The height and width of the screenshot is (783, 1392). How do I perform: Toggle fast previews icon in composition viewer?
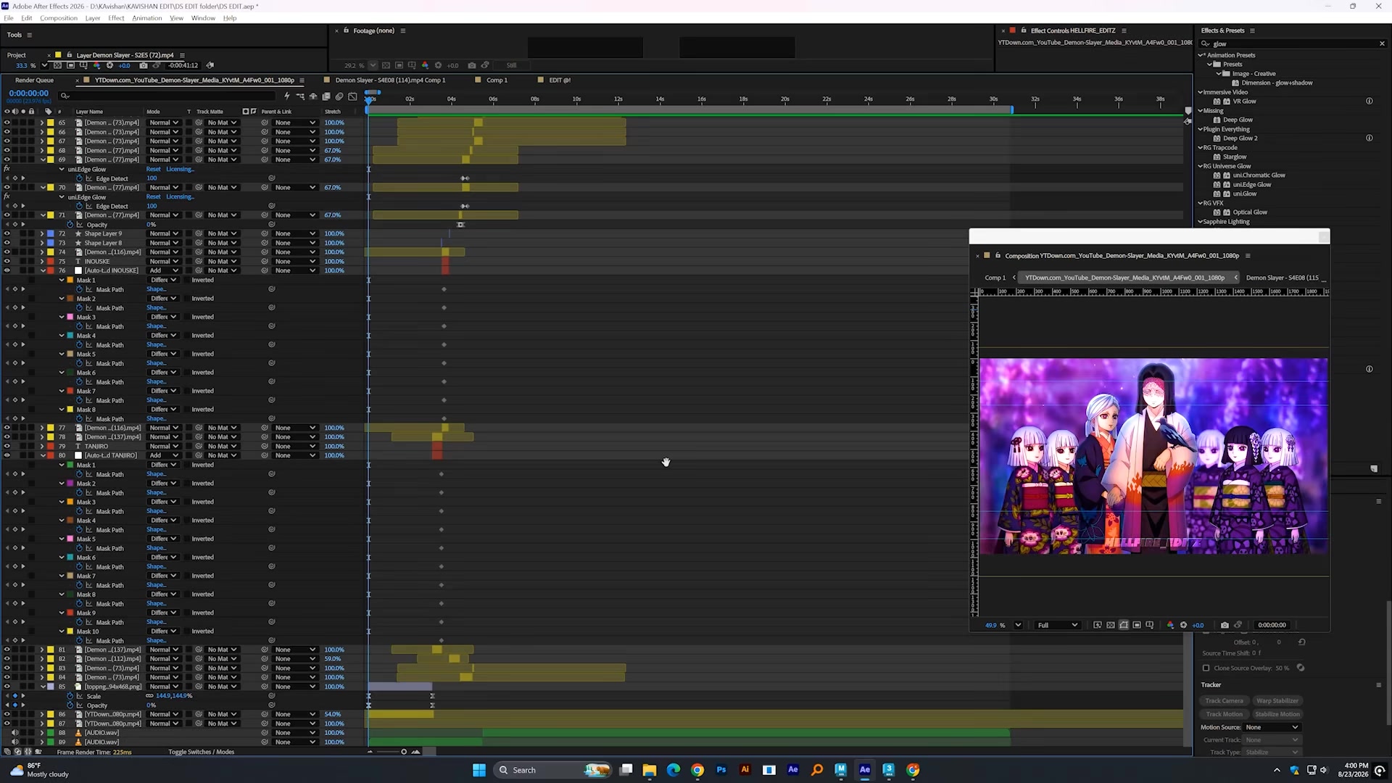[1098, 625]
